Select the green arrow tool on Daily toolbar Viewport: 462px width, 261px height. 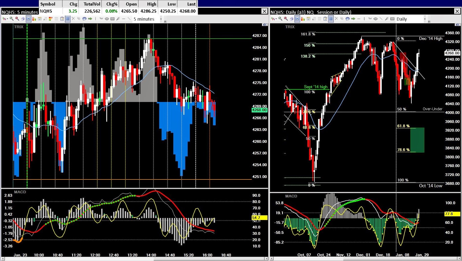[353, 19]
